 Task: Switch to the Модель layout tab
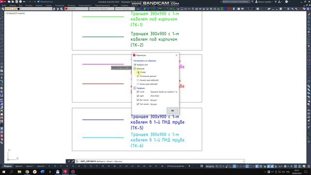click(x=8, y=166)
